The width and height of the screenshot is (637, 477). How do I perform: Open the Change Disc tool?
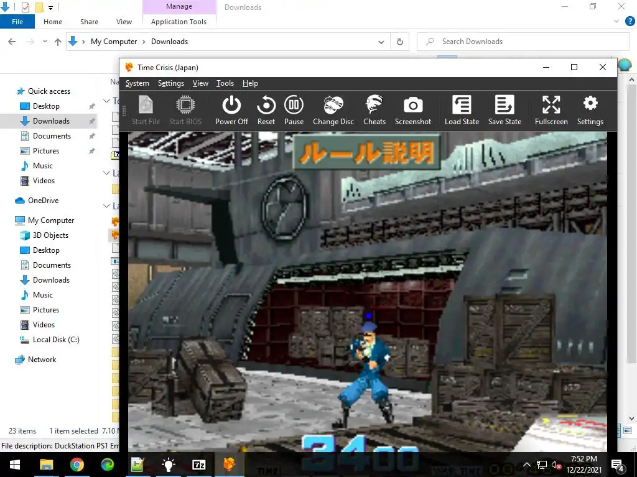pyautogui.click(x=333, y=110)
